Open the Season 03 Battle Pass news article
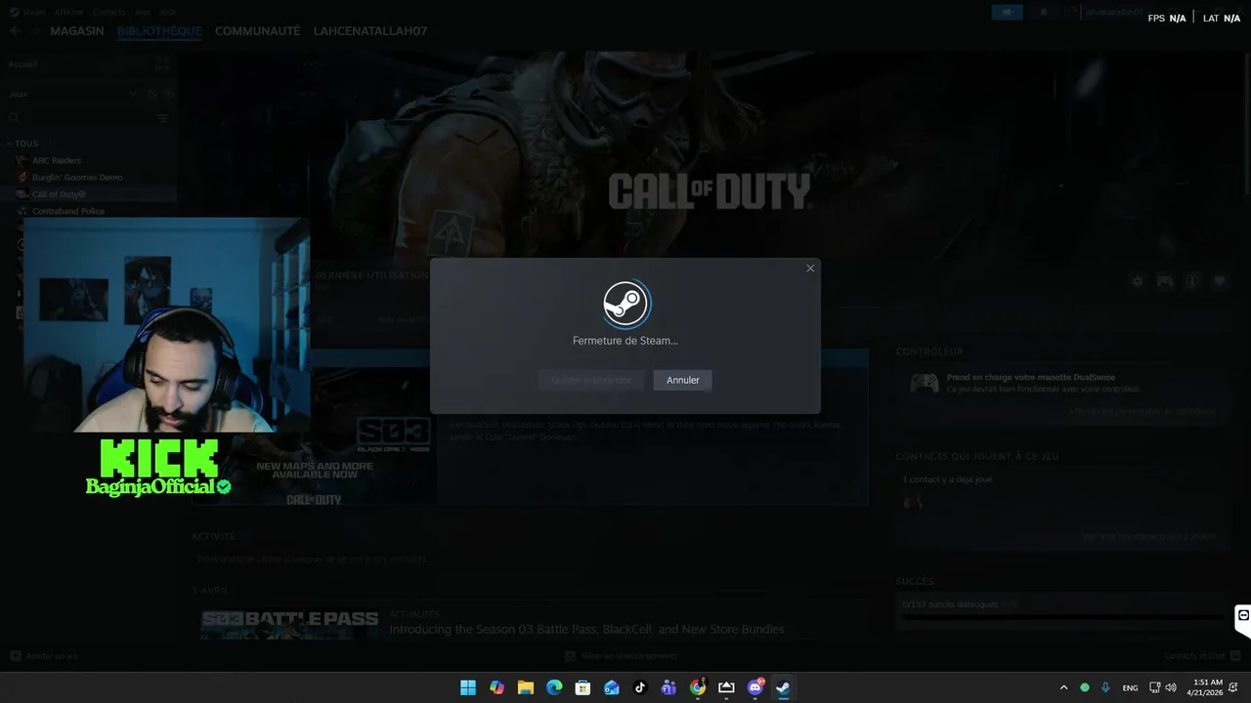The width and height of the screenshot is (1251, 703). click(586, 630)
